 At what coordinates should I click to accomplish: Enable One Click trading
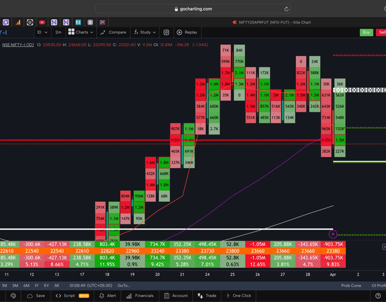(x=239, y=295)
